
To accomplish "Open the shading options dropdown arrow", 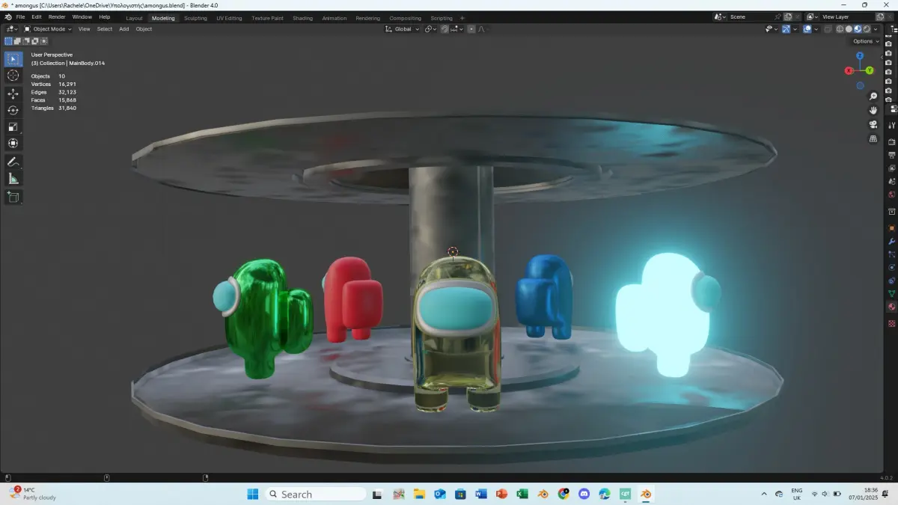I will point(876,29).
